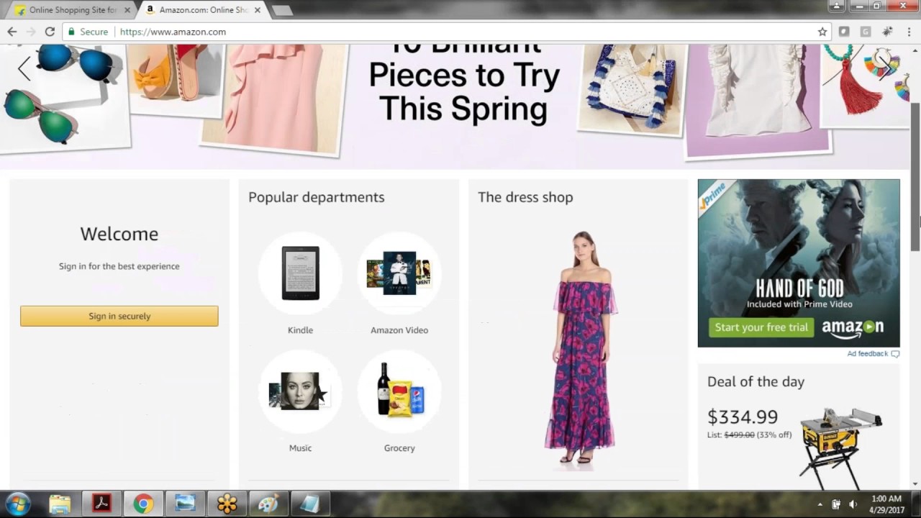Image resolution: width=921 pixels, height=518 pixels.
Task: Select the Amazon.com Online Shopping tab
Action: click(204, 10)
